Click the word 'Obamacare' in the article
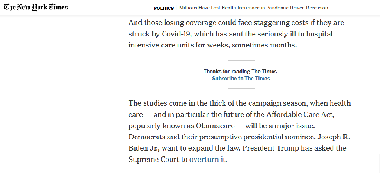 [x=215, y=126]
